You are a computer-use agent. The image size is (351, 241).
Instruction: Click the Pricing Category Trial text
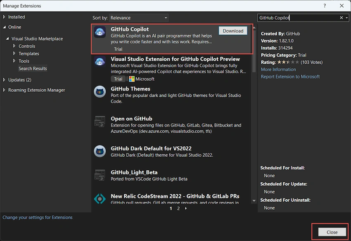point(283,55)
